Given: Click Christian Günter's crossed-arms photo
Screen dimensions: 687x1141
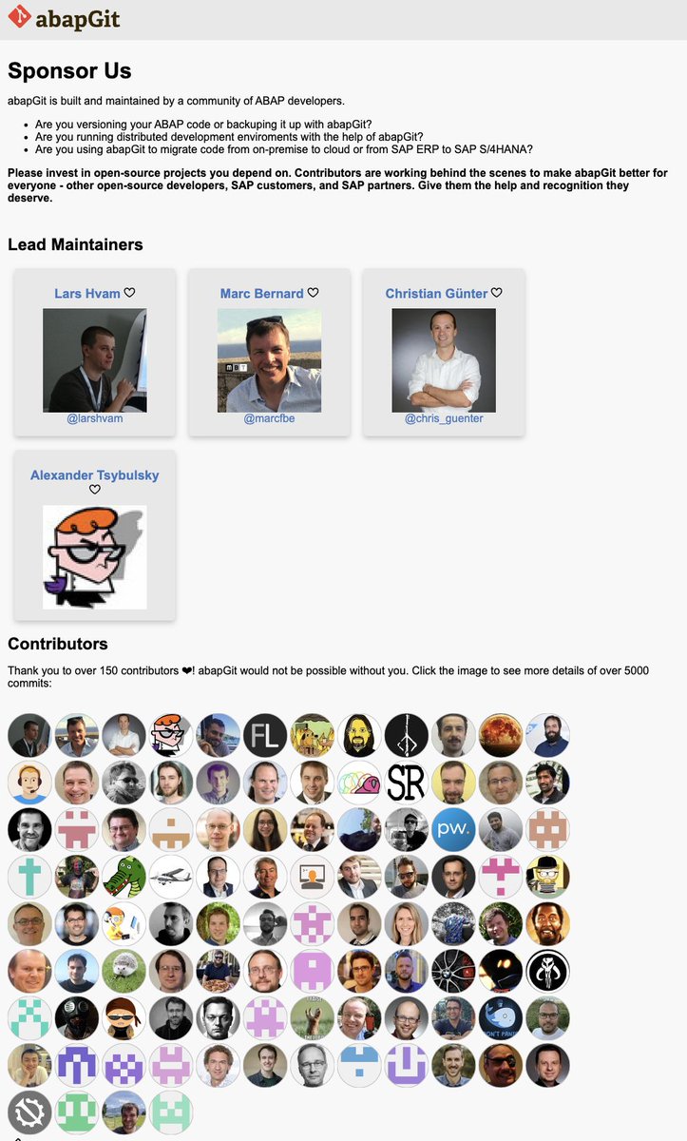Looking at the screenshot, I should pyautogui.click(x=444, y=360).
